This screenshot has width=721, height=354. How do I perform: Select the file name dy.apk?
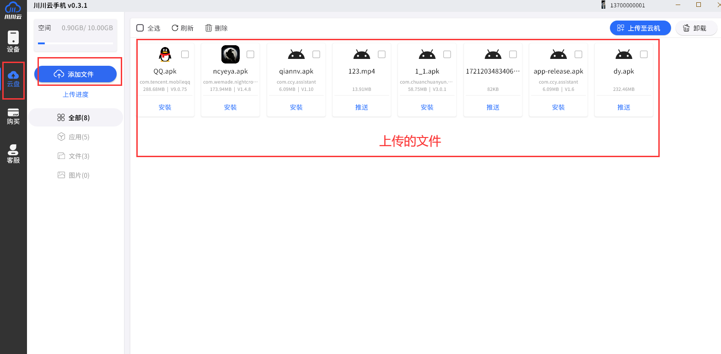pyautogui.click(x=624, y=71)
